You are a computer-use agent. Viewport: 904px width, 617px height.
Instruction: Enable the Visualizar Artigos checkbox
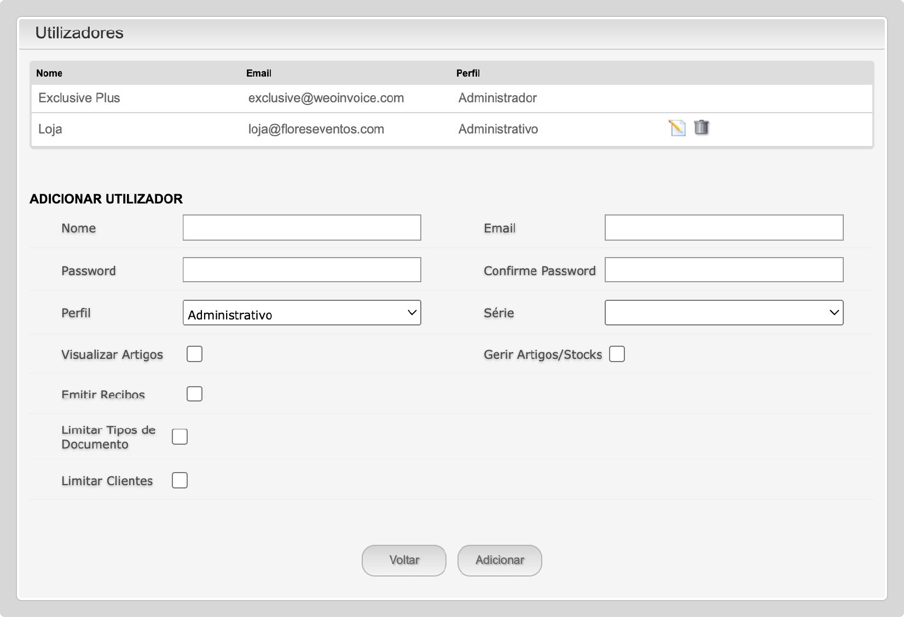(194, 354)
